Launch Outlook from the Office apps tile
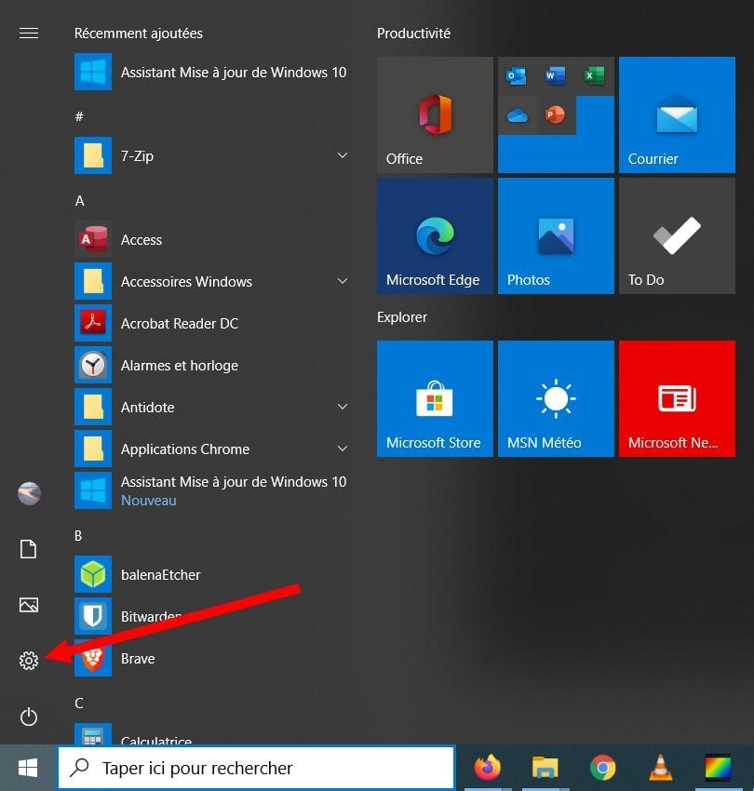The width and height of the screenshot is (754, 791). 517,76
